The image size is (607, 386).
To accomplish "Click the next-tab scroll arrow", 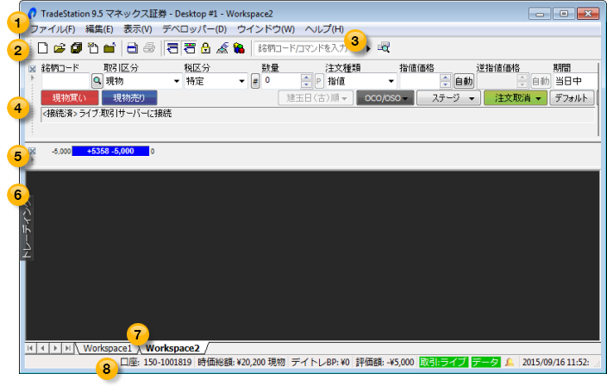I will tap(55, 348).
